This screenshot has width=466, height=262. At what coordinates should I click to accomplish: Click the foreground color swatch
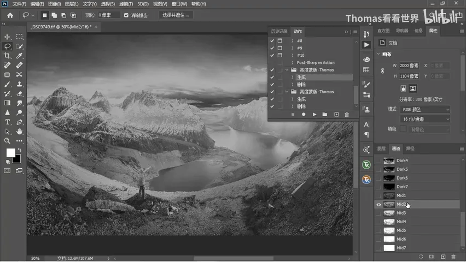coord(11,153)
